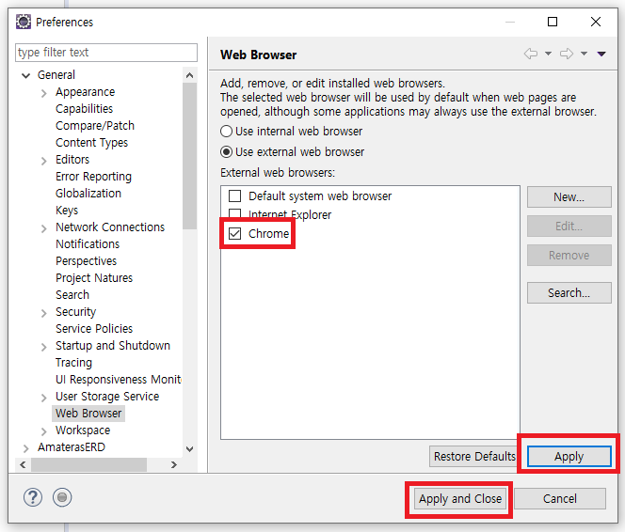Screen dimensions: 625x532
Task: Click the Preferences window gear icon
Action: tap(24, 22)
